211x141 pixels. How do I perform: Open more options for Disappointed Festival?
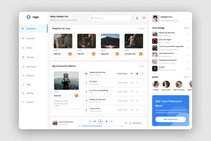click(188, 62)
